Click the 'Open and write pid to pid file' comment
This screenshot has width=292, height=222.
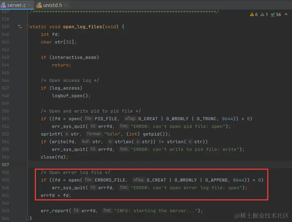(91, 111)
